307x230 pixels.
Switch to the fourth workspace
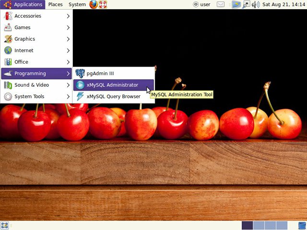pos(282,226)
